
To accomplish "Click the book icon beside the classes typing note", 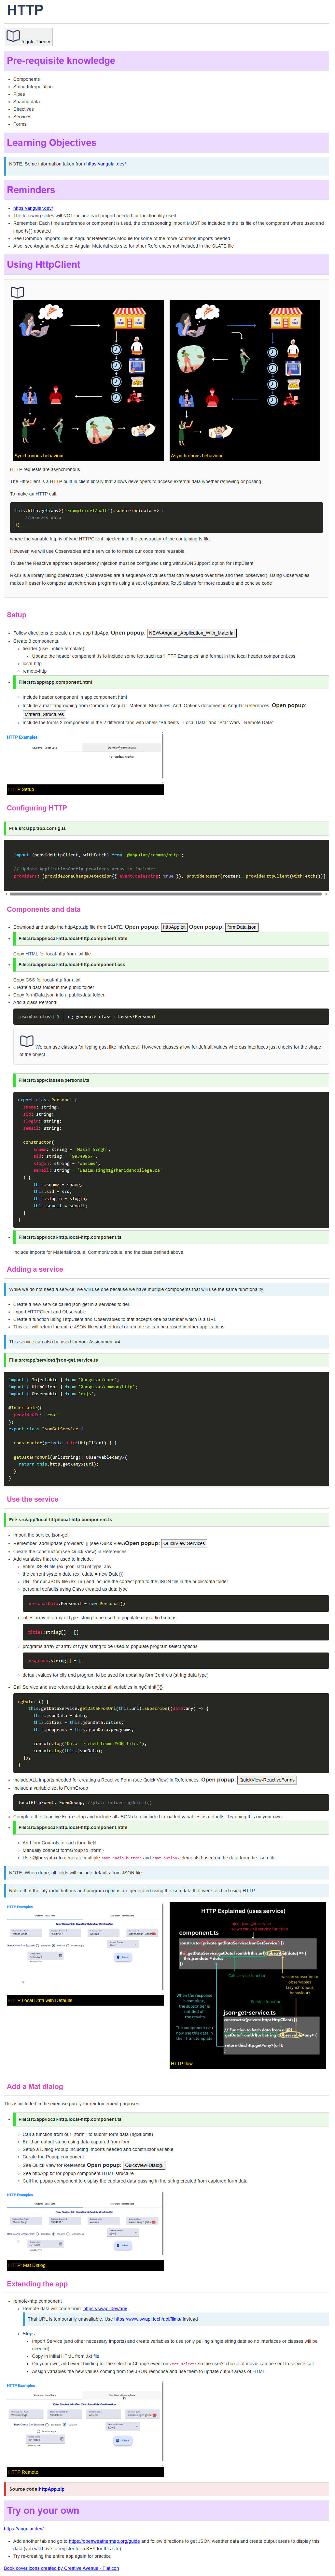I will point(27,1041).
